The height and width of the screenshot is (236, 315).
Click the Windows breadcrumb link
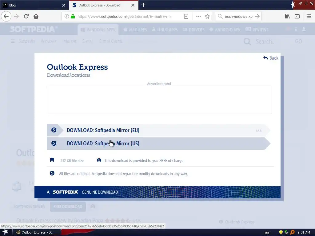click(49, 41)
